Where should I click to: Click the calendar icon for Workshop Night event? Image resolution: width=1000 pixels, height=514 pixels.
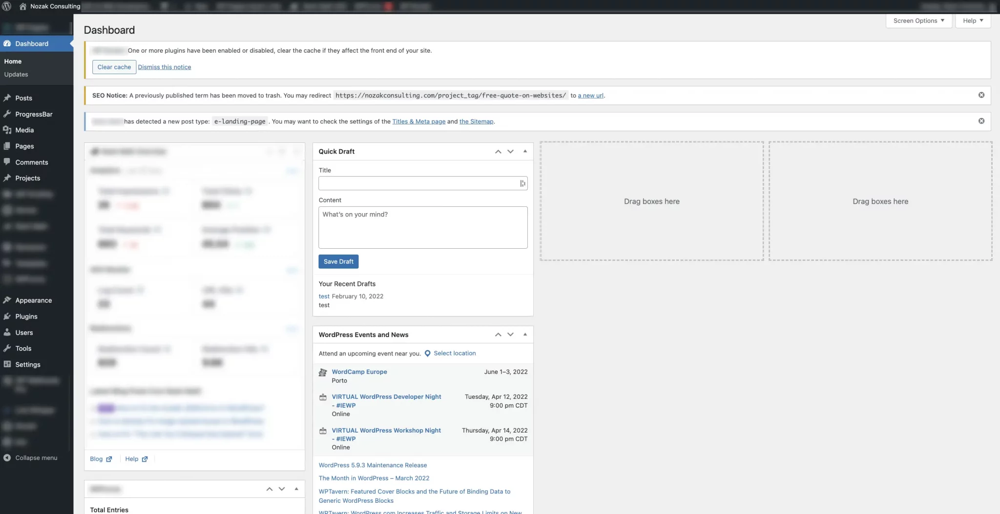323,431
